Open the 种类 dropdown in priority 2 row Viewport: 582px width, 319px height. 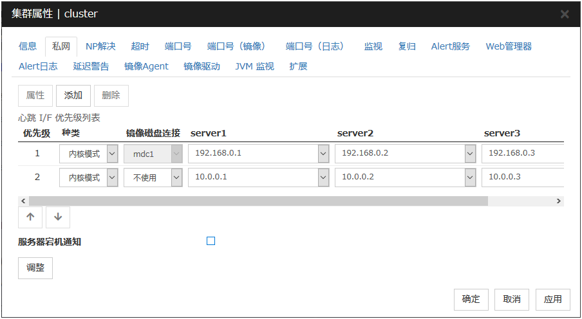pyautogui.click(x=112, y=178)
